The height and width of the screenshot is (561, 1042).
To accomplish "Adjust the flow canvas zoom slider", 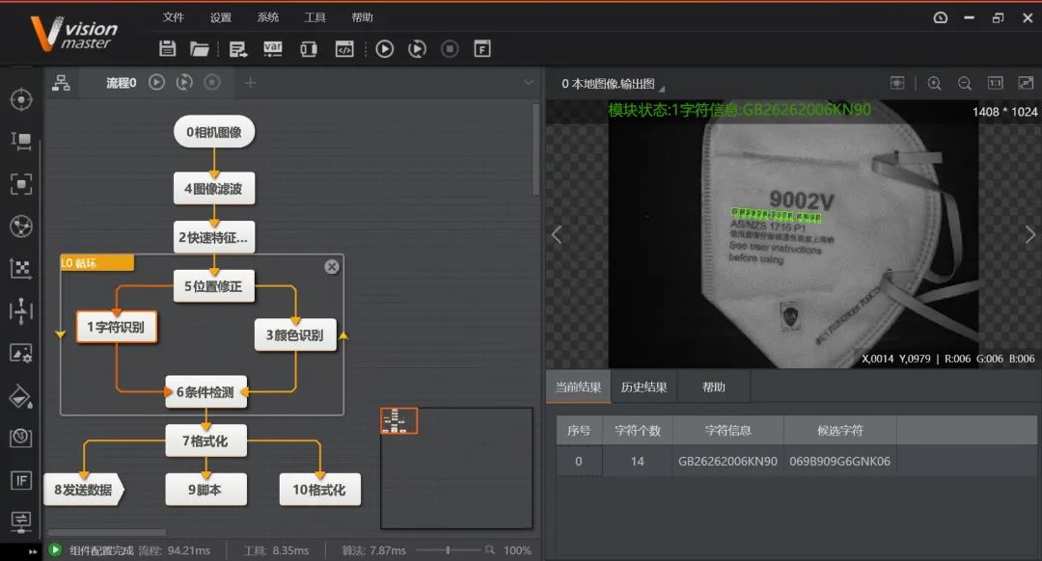I will (448, 549).
